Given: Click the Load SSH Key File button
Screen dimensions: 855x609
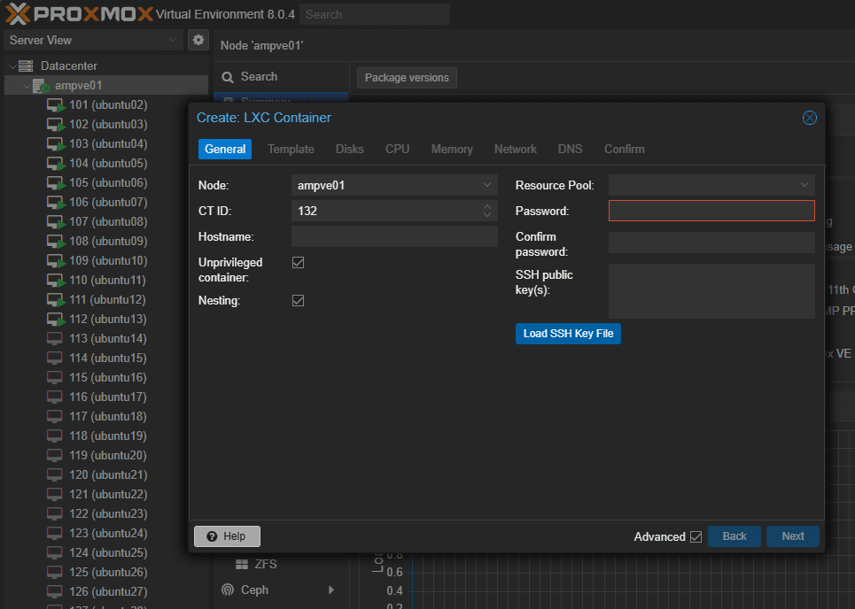Looking at the screenshot, I should (x=568, y=334).
